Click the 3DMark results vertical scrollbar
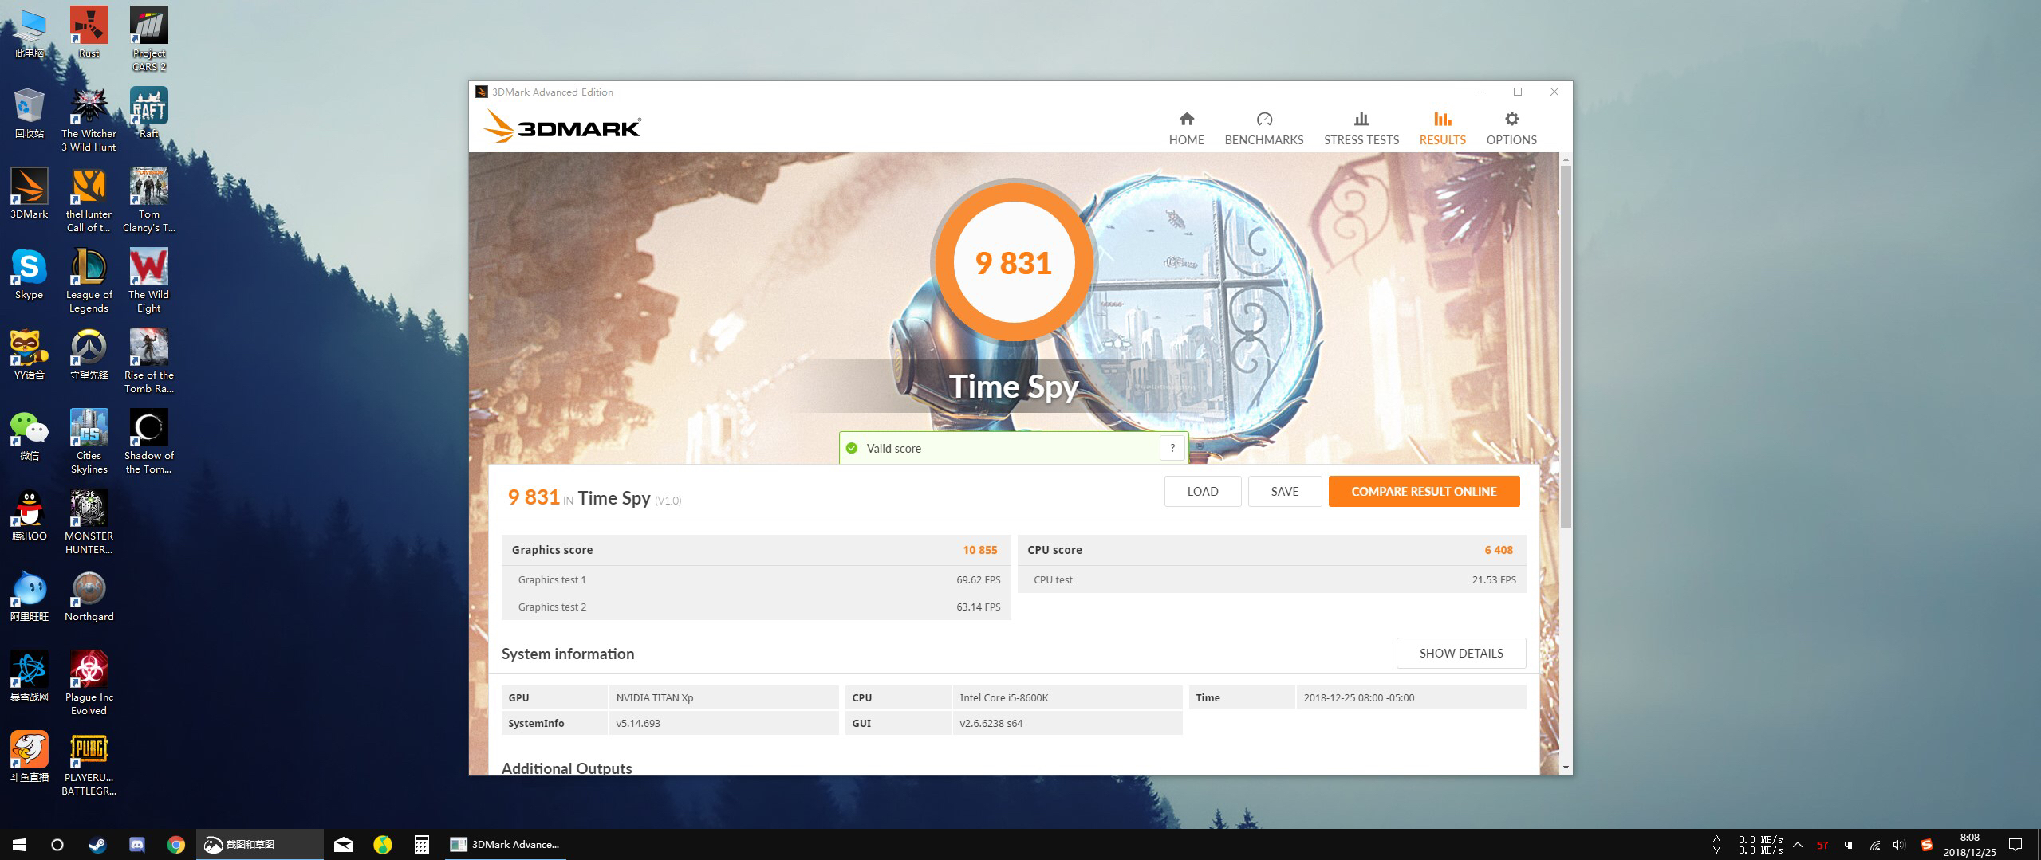The width and height of the screenshot is (2041, 860). click(x=1566, y=348)
